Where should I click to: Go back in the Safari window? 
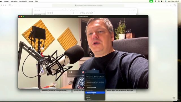(x=16, y=5)
